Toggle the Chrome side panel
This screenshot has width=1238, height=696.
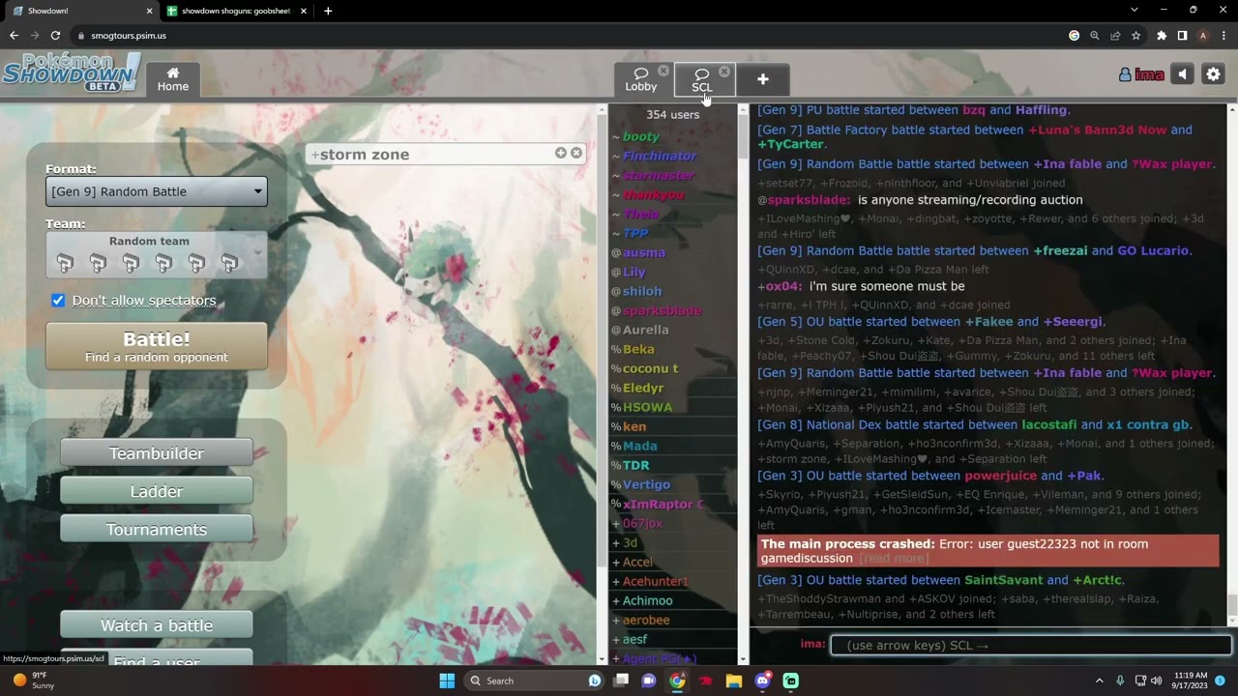tap(1182, 36)
